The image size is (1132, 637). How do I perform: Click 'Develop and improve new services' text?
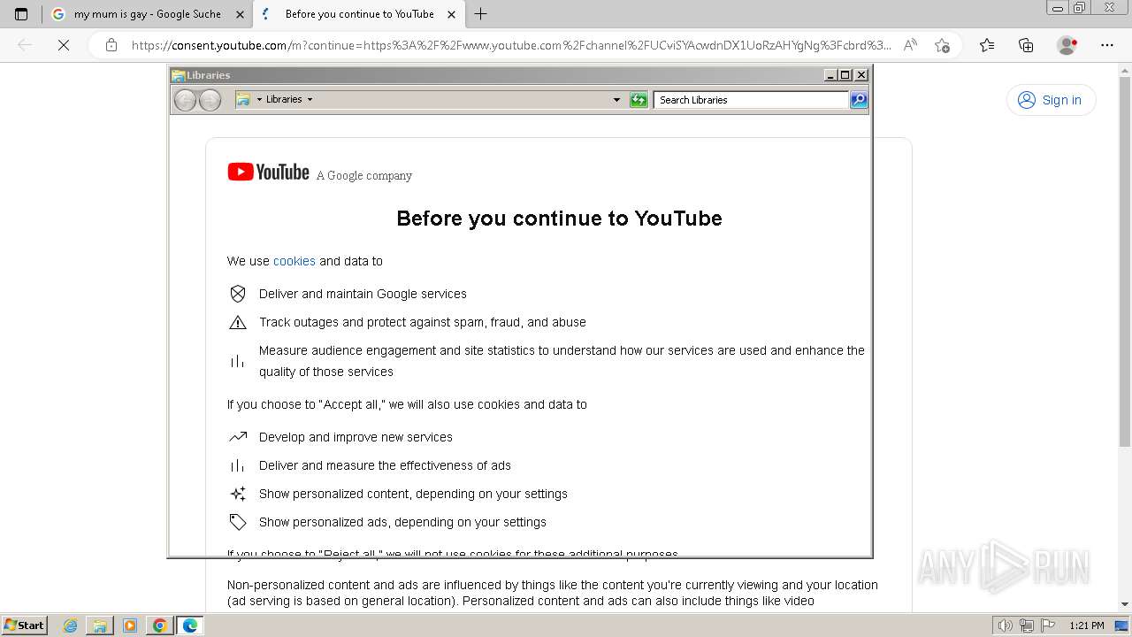click(x=356, y=437)
